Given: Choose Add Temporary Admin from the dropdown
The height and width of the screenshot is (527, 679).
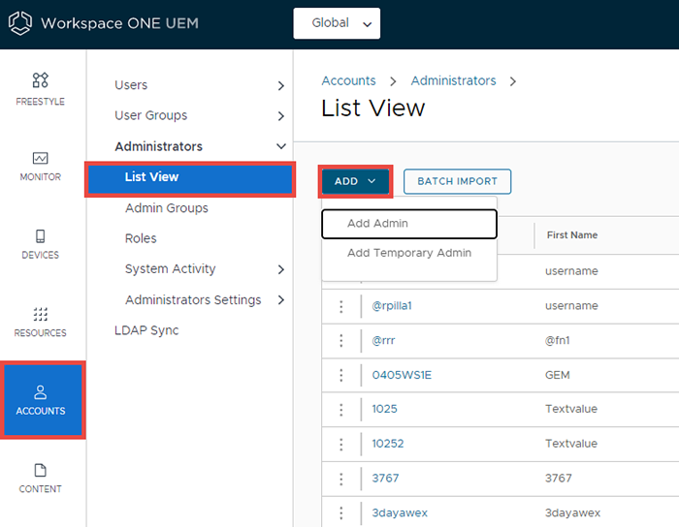Looking at the screenshot, I should pyautogui.click(x=409, y=253).
